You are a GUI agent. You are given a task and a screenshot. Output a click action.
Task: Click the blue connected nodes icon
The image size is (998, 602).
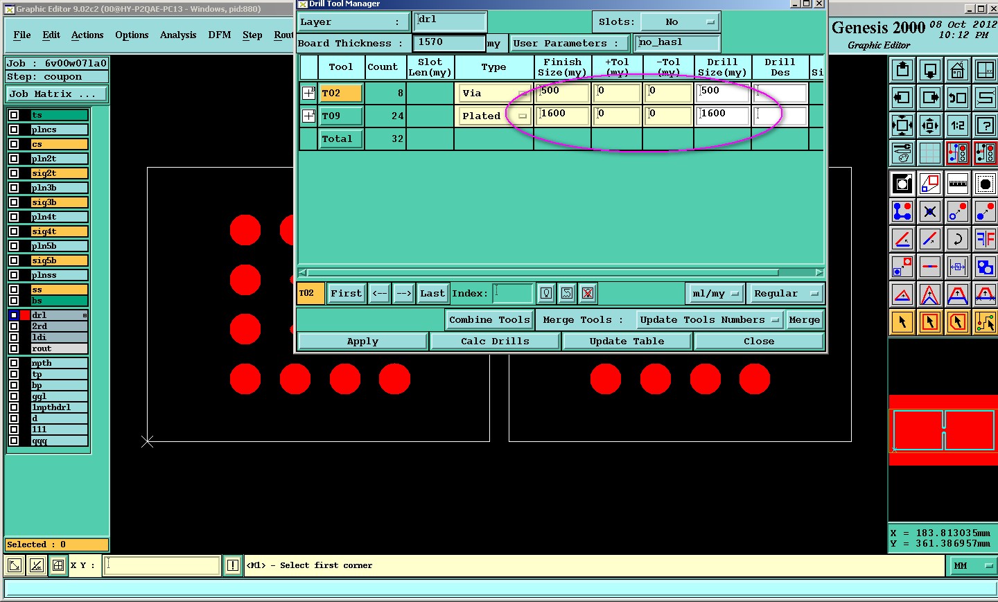902,211
